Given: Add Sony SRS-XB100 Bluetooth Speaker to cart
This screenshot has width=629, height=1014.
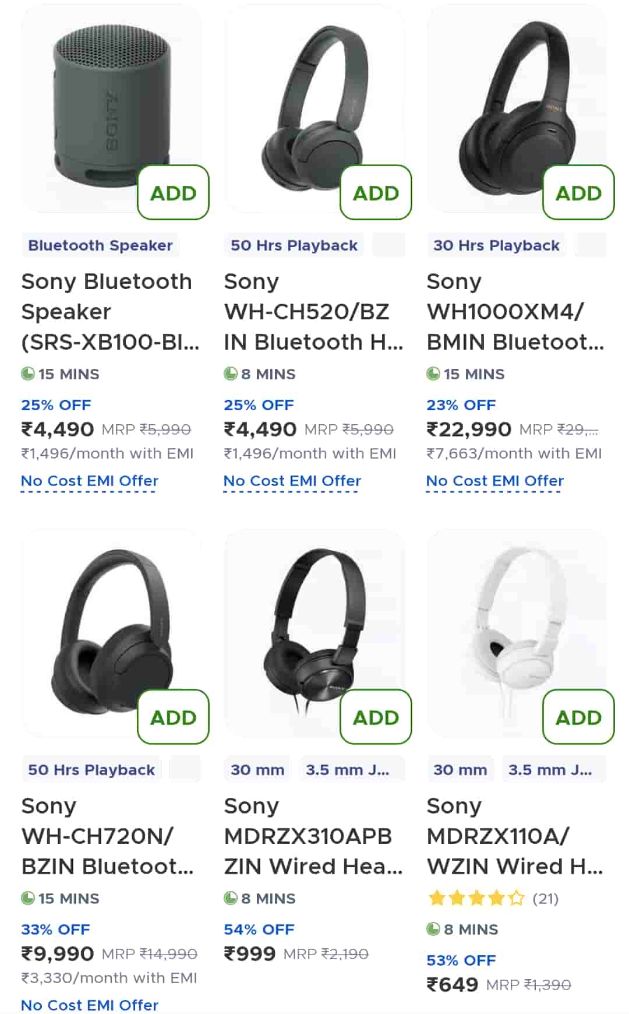Looking at the screenshot, I should point(173,192).
